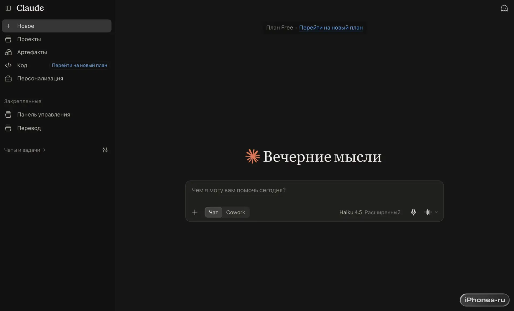Start voice mode with the waveform icon

coord(428,212)
